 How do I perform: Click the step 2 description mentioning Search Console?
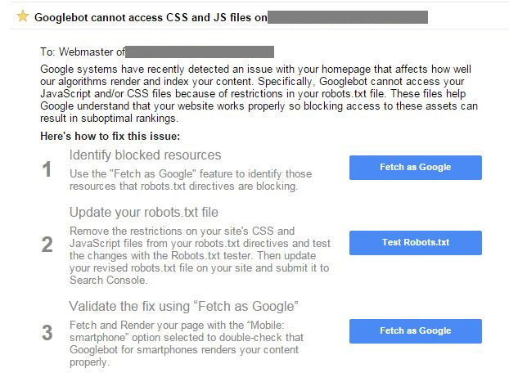point(200,255)
